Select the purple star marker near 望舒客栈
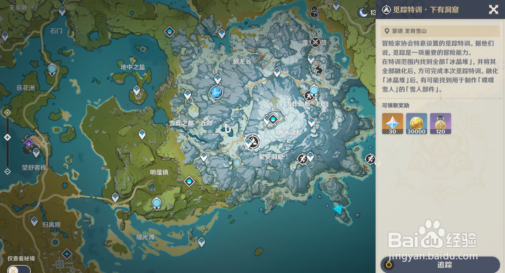 29,142
